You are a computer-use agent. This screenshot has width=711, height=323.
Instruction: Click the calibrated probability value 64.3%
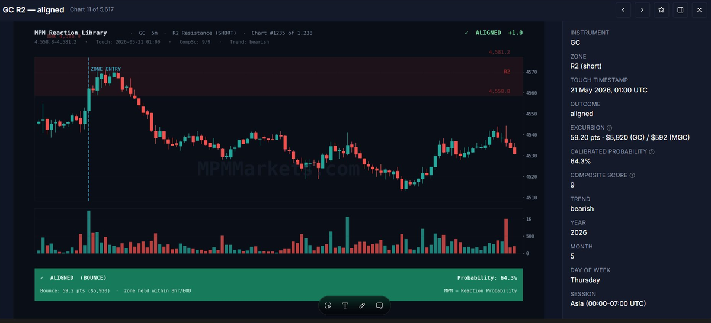click(580, 161)
